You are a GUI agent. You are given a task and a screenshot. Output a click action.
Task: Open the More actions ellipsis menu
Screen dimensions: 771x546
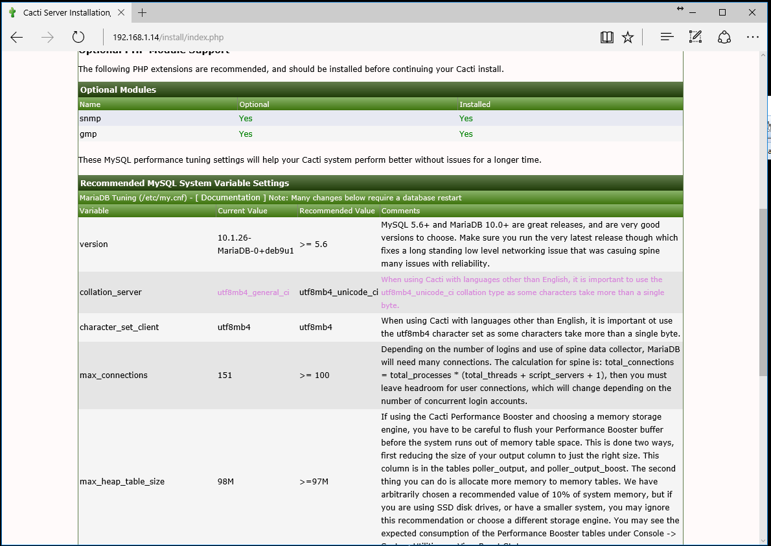[x=752, y=37]
